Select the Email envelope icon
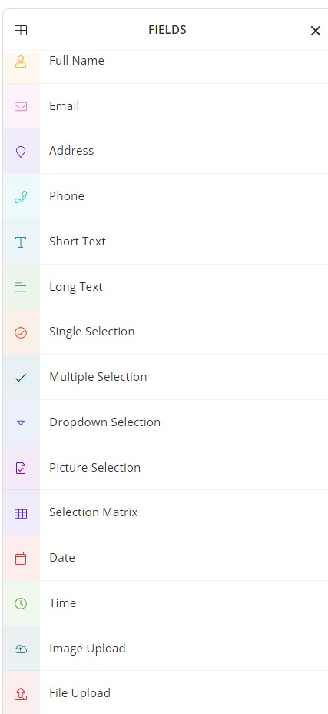Viewport: 328px width, 714px height. click(x=21, y=106)
